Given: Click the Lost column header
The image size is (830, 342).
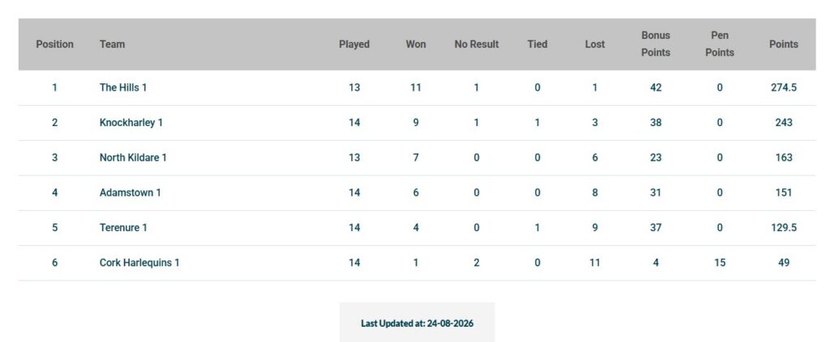Looking at the screenshot, I should tap(595, 44).
